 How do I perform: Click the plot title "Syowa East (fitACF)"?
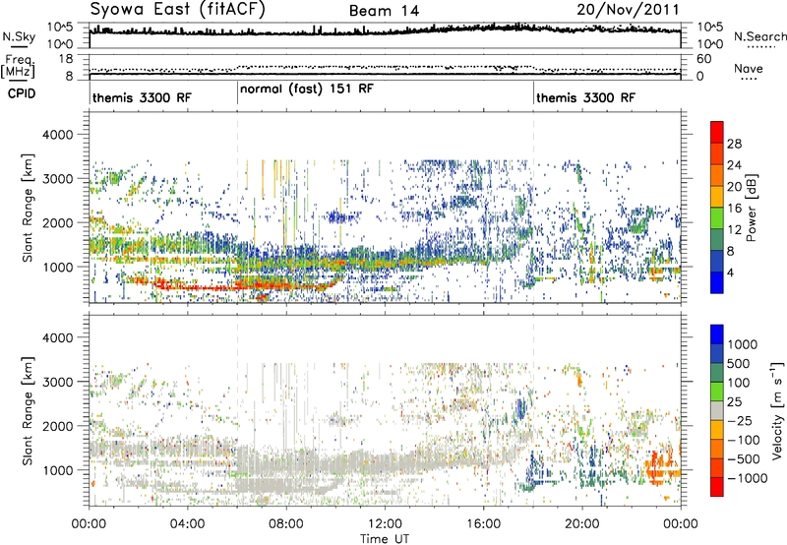pos(178,9)
